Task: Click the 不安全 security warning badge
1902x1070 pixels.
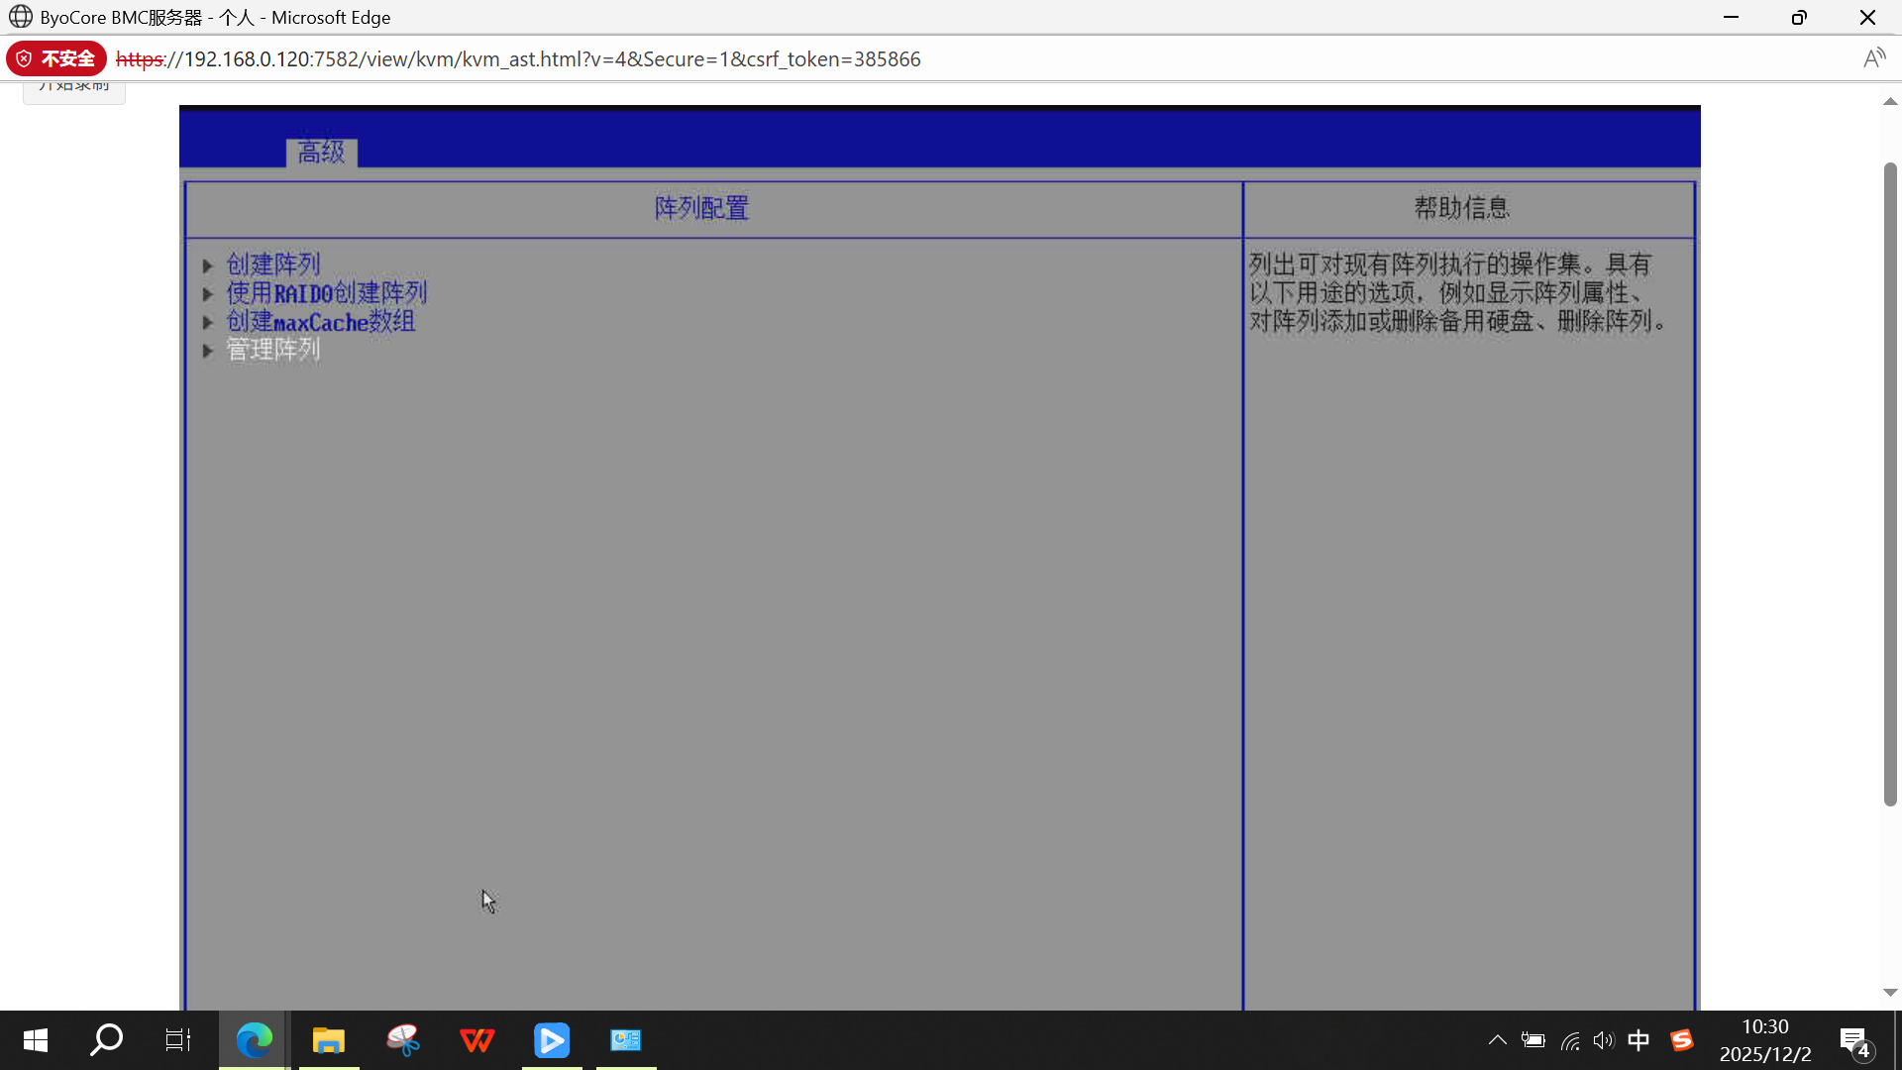Action: pyautogui.click(x=56, y=59)
